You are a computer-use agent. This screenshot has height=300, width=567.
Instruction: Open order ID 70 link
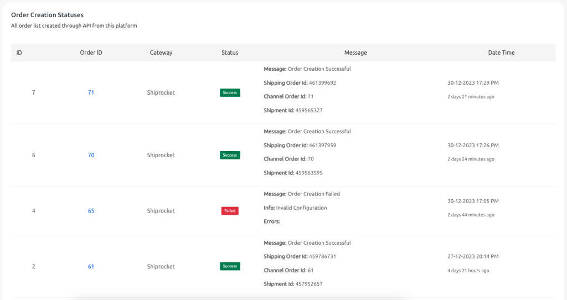tap(91, 155)
